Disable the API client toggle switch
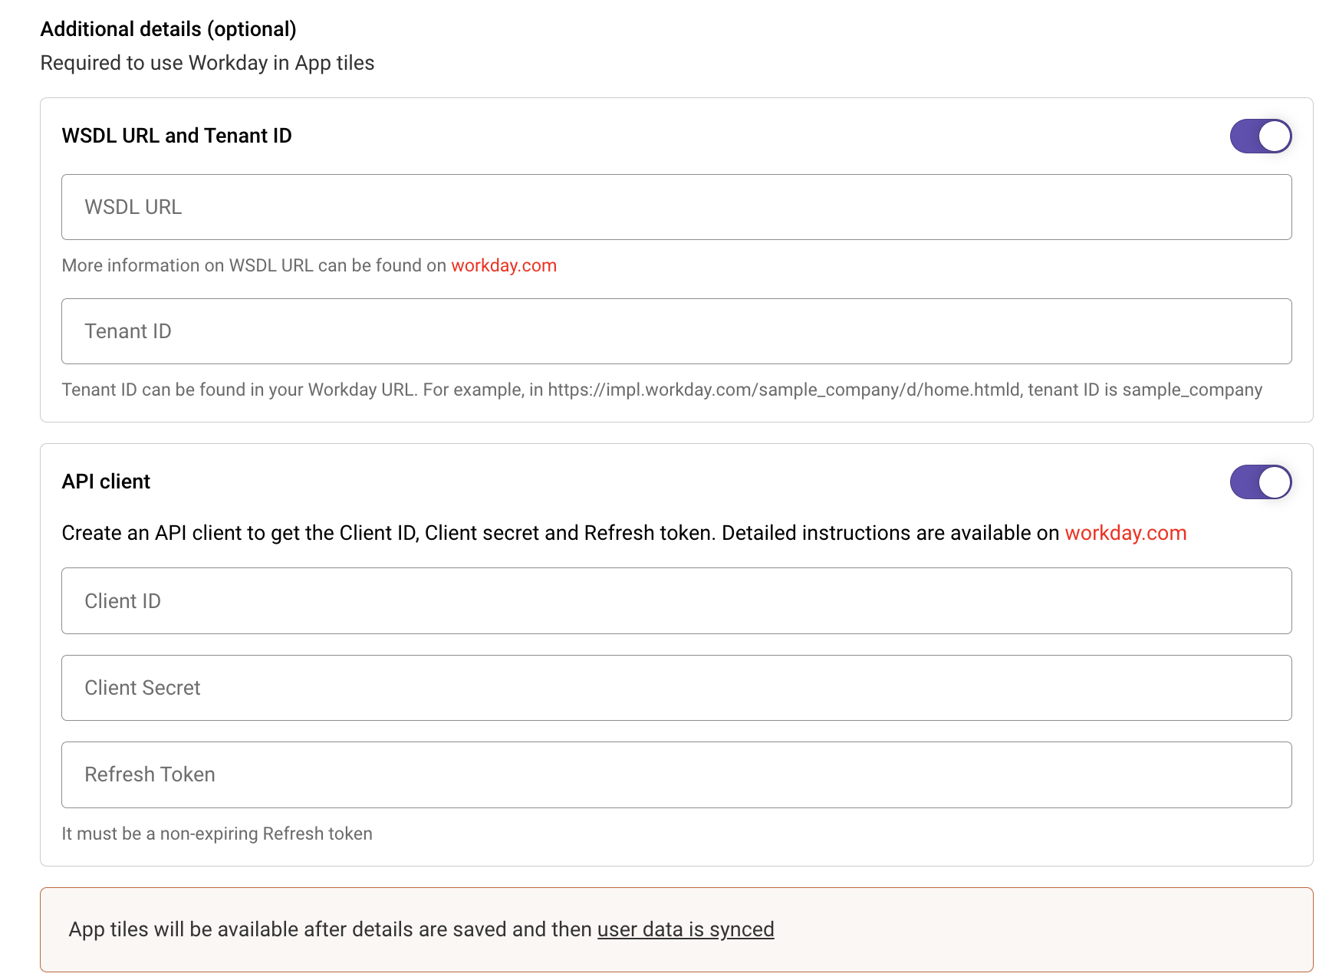This screenshot has height=980, width=1339. [1260, 482]
